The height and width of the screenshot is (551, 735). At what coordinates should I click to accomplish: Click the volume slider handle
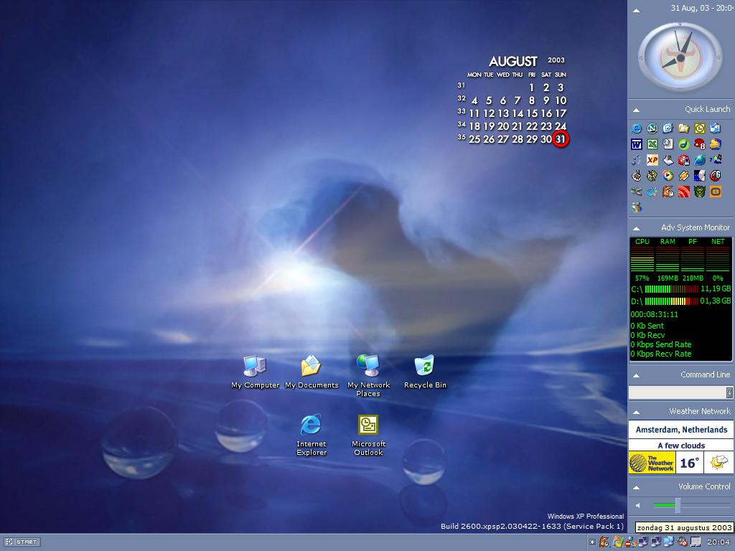678,506
